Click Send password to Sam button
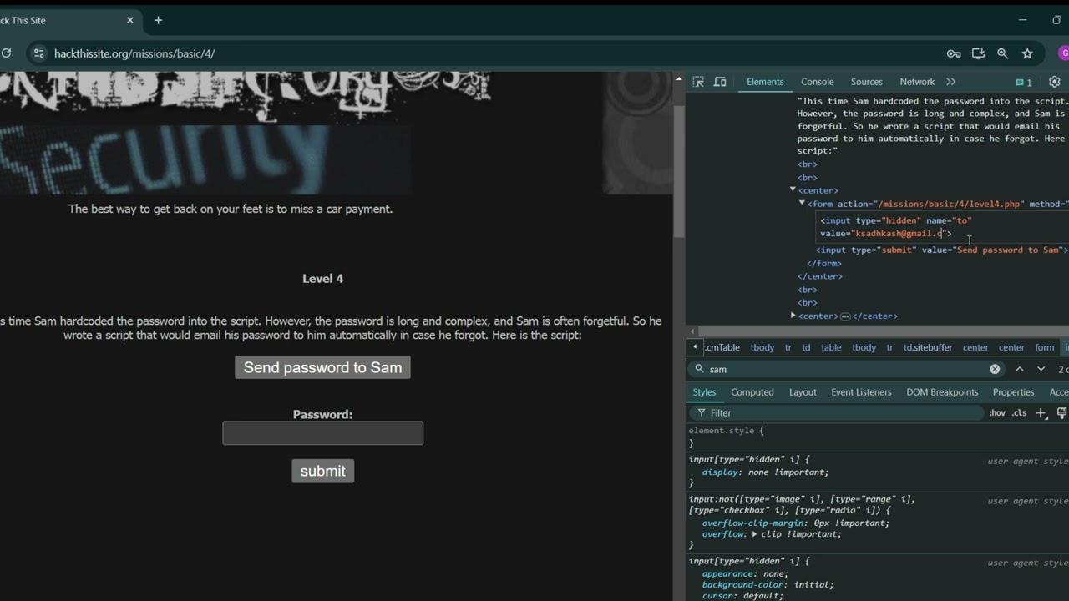Image resolution: width=1069 pixels, height=601 pixels. coord(322,367)
